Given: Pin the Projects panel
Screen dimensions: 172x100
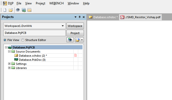Looking at the screenshot, I should coord(80,17).
